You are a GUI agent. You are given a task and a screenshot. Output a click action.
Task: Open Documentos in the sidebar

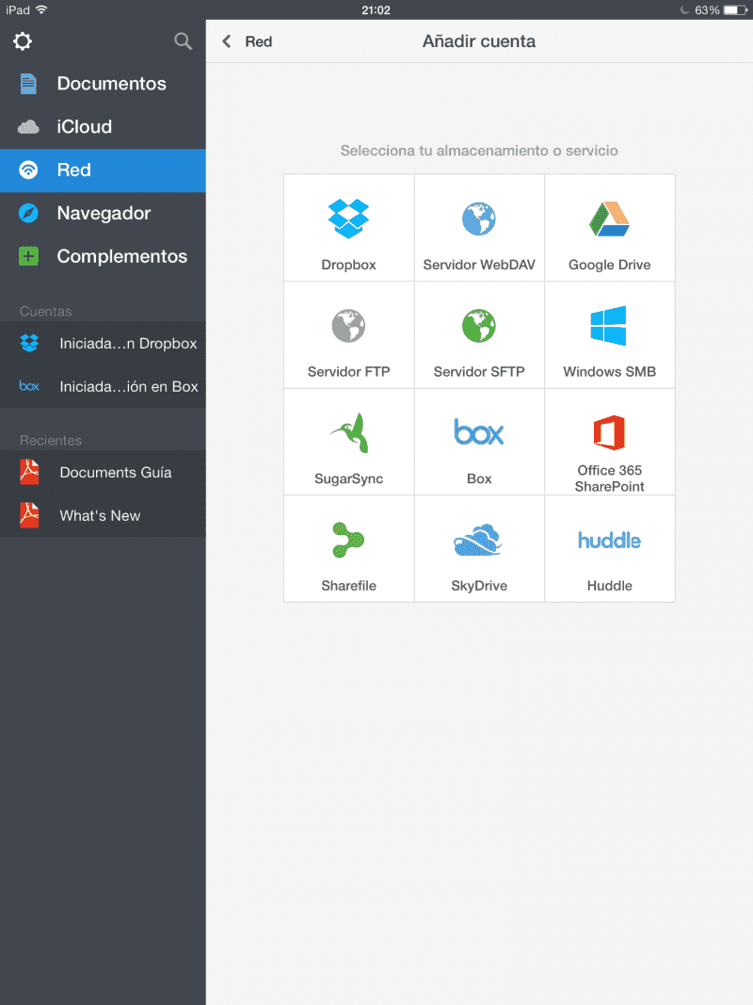(103, 83)
